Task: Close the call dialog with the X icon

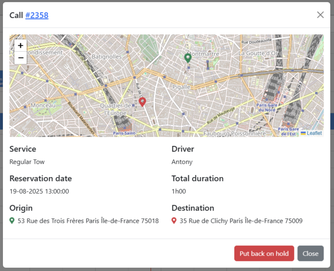Action: [320, 15]
